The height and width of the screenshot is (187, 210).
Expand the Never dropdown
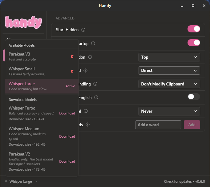[x=169, y=111]
